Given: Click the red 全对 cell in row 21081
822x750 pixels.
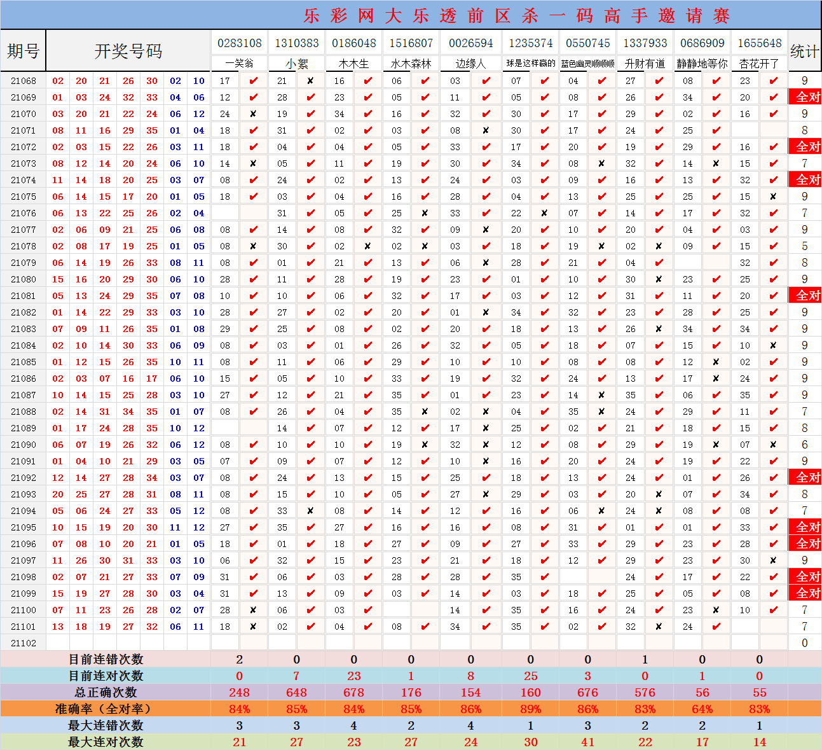Looking at the screenshot, I should tap(805, 296).
